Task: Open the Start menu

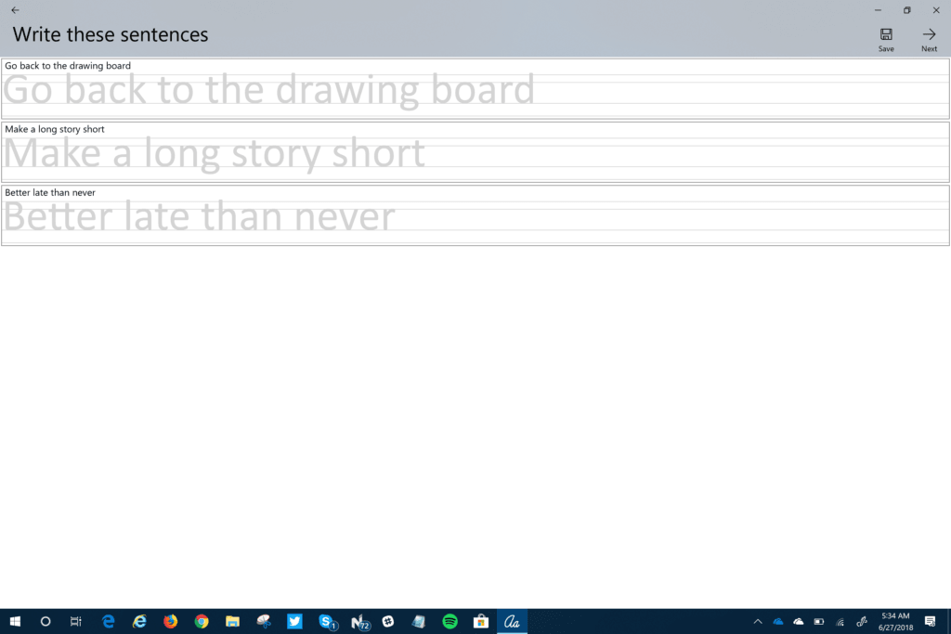Action: [x=14, y=621]
